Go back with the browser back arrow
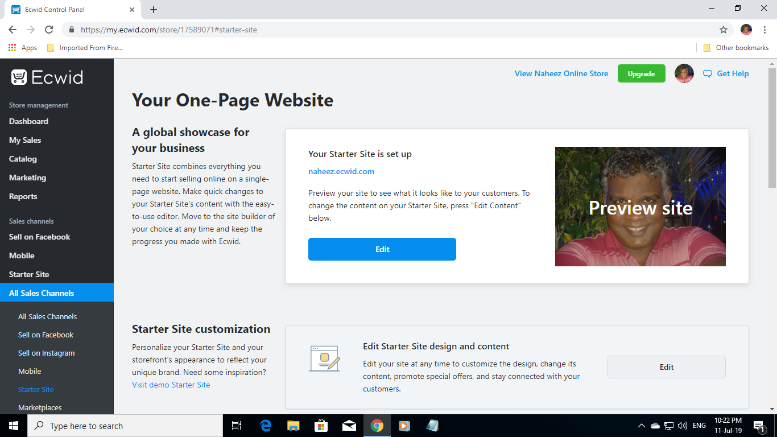 [13, 30]
